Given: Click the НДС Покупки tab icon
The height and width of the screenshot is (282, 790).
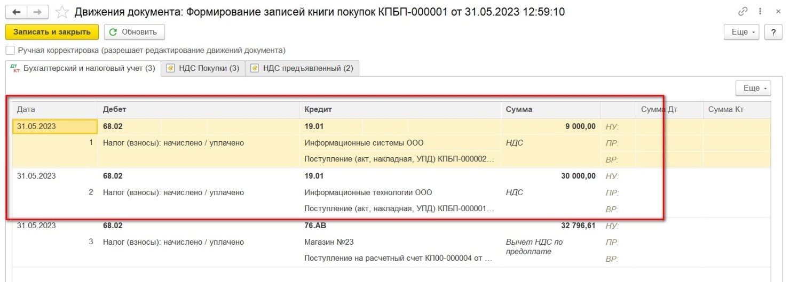Looking at the screenshot, I should (171, 68).
